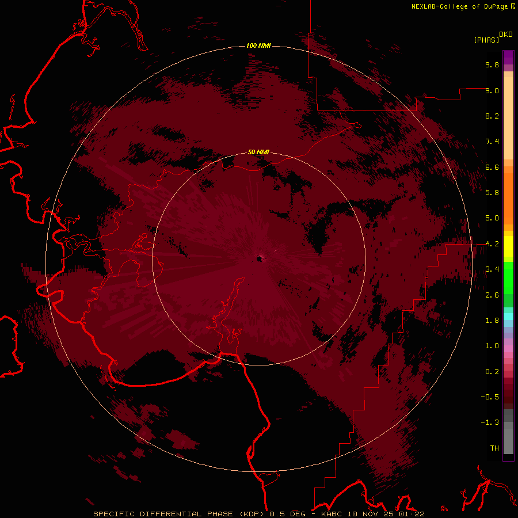Viewport: 518px width, 518px height.
Task: Pick the peach segment of the color bar
Action: (508, 118)
